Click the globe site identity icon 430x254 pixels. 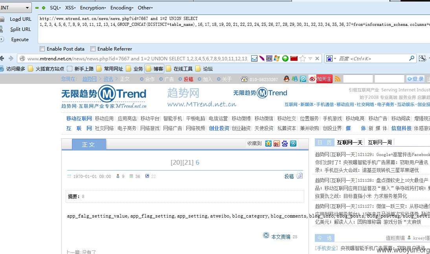(x=22, y=58)
